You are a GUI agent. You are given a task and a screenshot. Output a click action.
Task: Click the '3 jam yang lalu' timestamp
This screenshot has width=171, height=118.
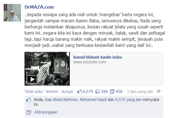coord(140,91)
